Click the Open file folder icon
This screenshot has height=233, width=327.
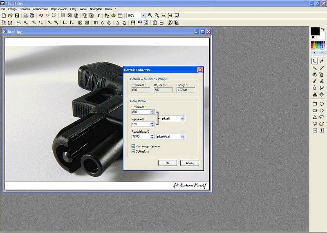coord(10,16)
